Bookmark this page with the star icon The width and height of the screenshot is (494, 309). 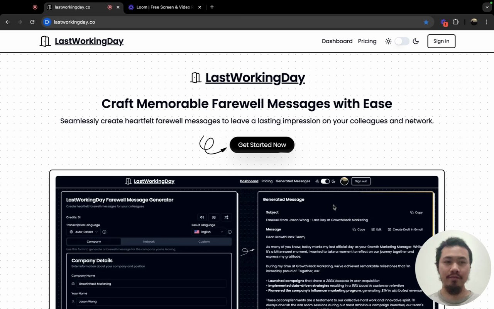pyautogui.click(x=426, y=22)
